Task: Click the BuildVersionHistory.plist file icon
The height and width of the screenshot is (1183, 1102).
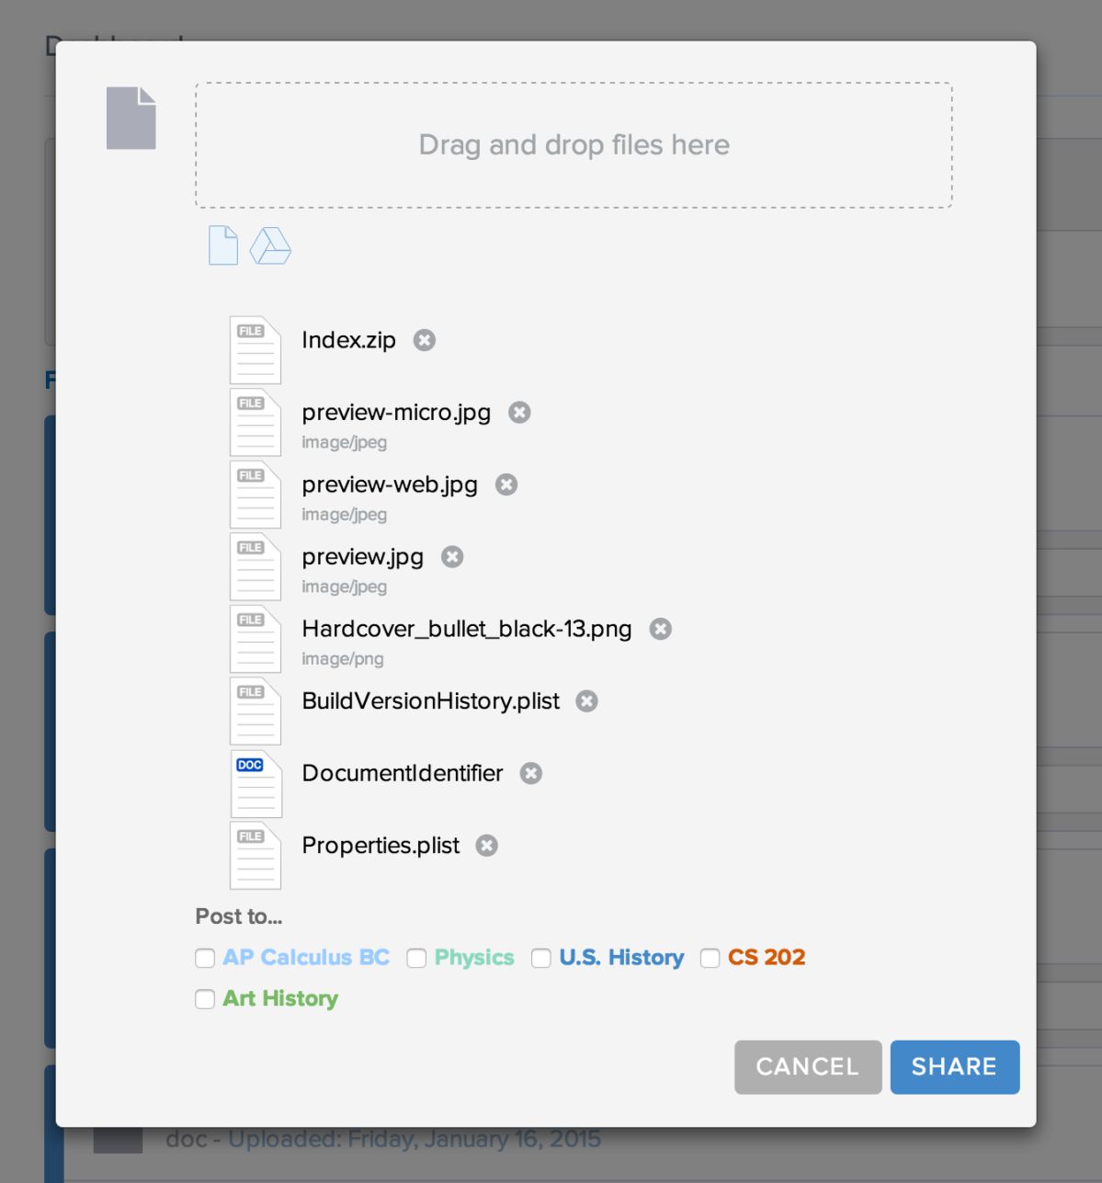Action: [x=256, y=711]
